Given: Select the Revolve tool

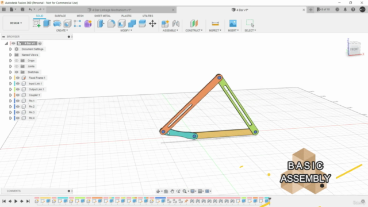Looking at the screenshot, I should pyautogui.click(x=57, y=24).
